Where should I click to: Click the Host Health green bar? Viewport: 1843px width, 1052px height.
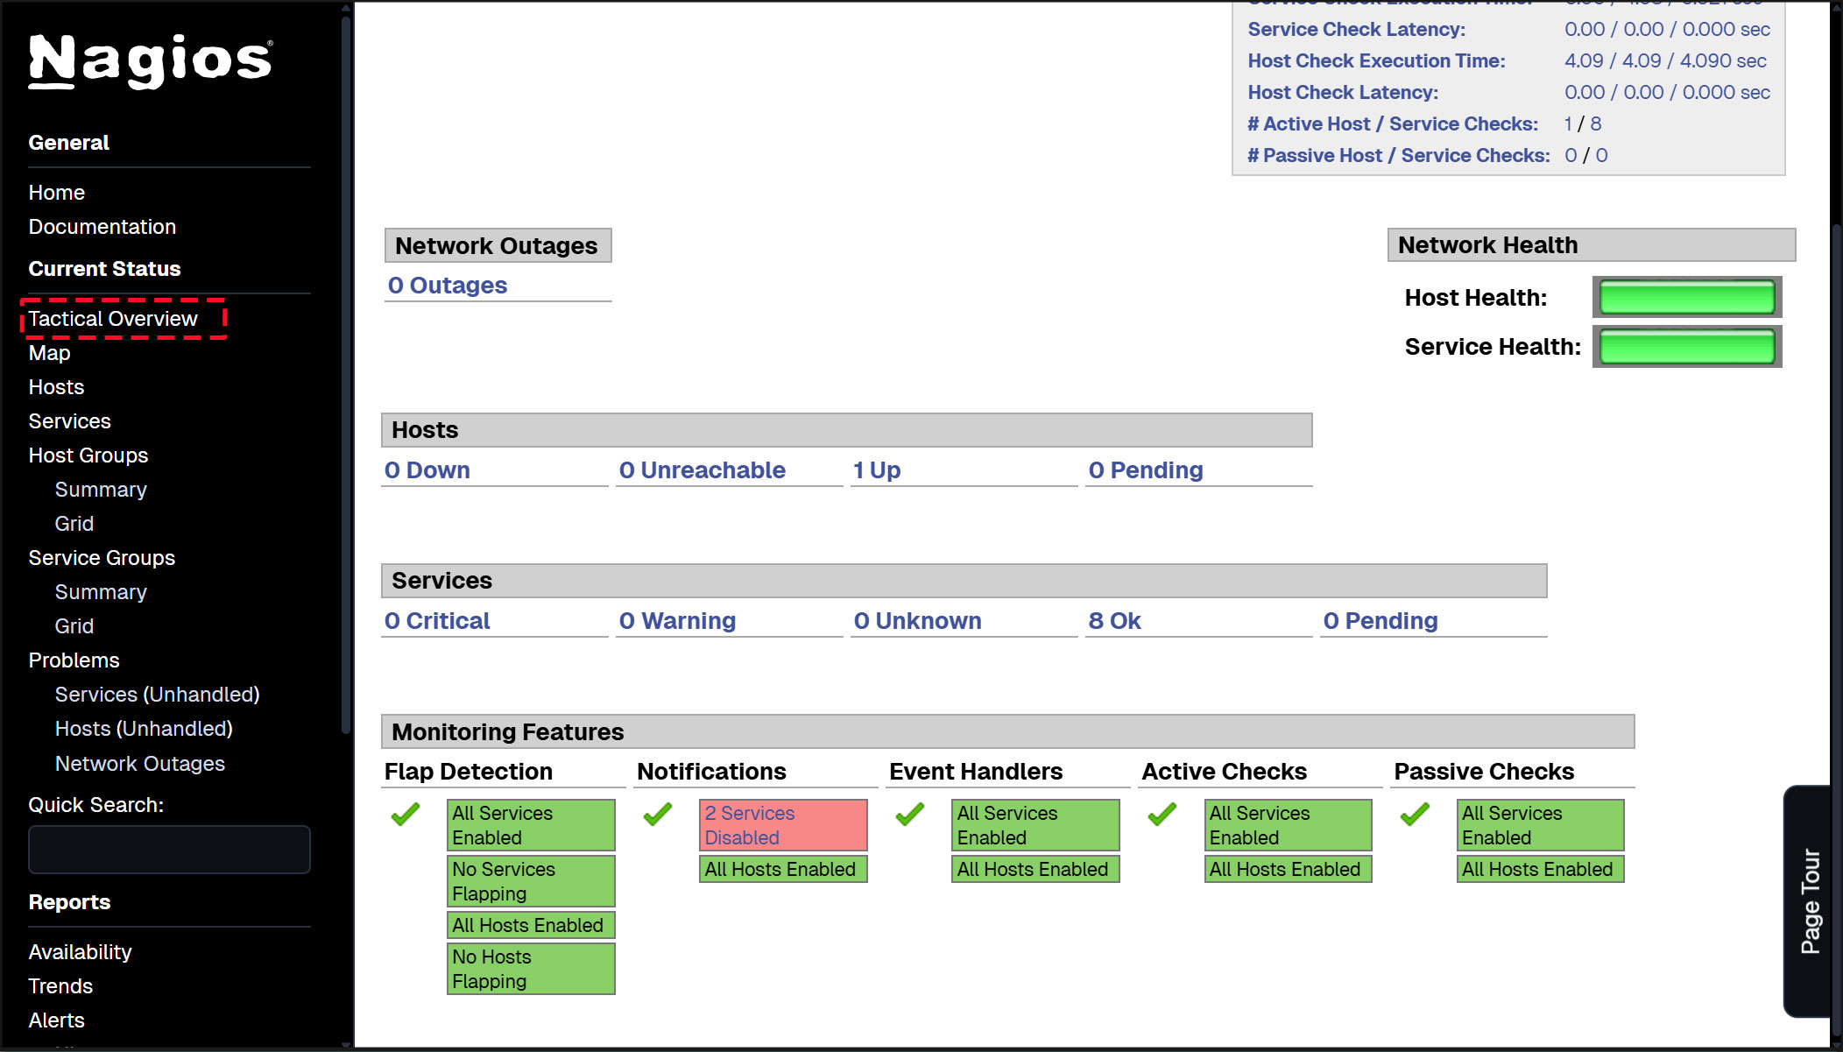click(1686, 298)
